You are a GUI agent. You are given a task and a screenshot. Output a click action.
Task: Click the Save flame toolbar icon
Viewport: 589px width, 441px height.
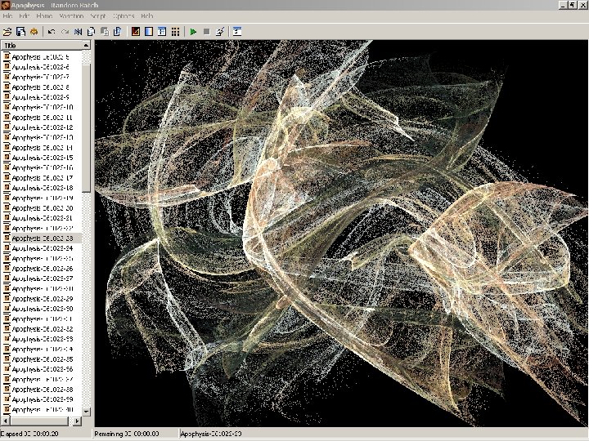point(20,32)
